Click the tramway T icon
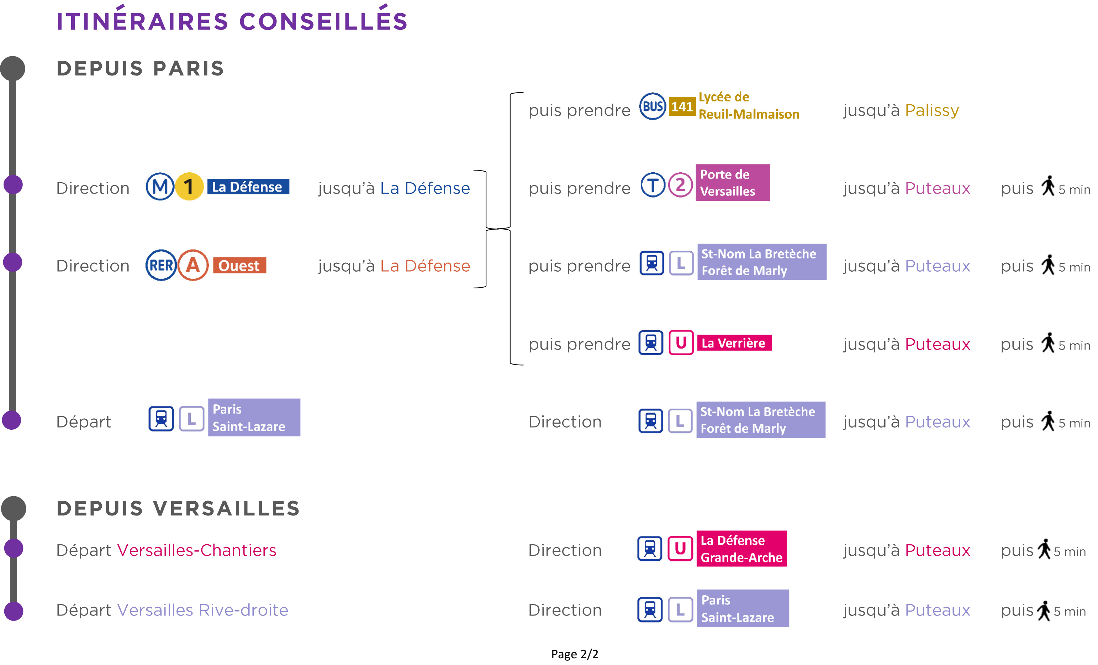1098x665 pixels. 653,185
